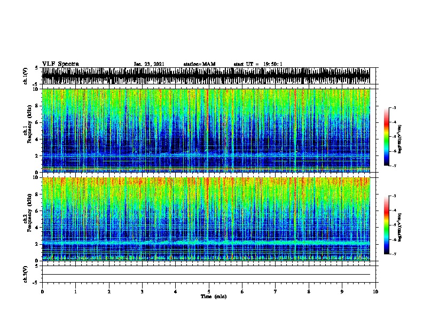Click the "5" tick on the time axis
Screen dimensions: 423x327
[x=209, y=292]
